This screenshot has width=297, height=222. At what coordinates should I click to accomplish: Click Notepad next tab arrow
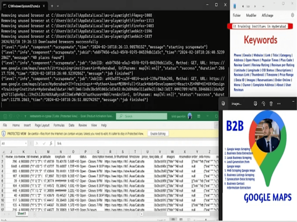(255, 6)
